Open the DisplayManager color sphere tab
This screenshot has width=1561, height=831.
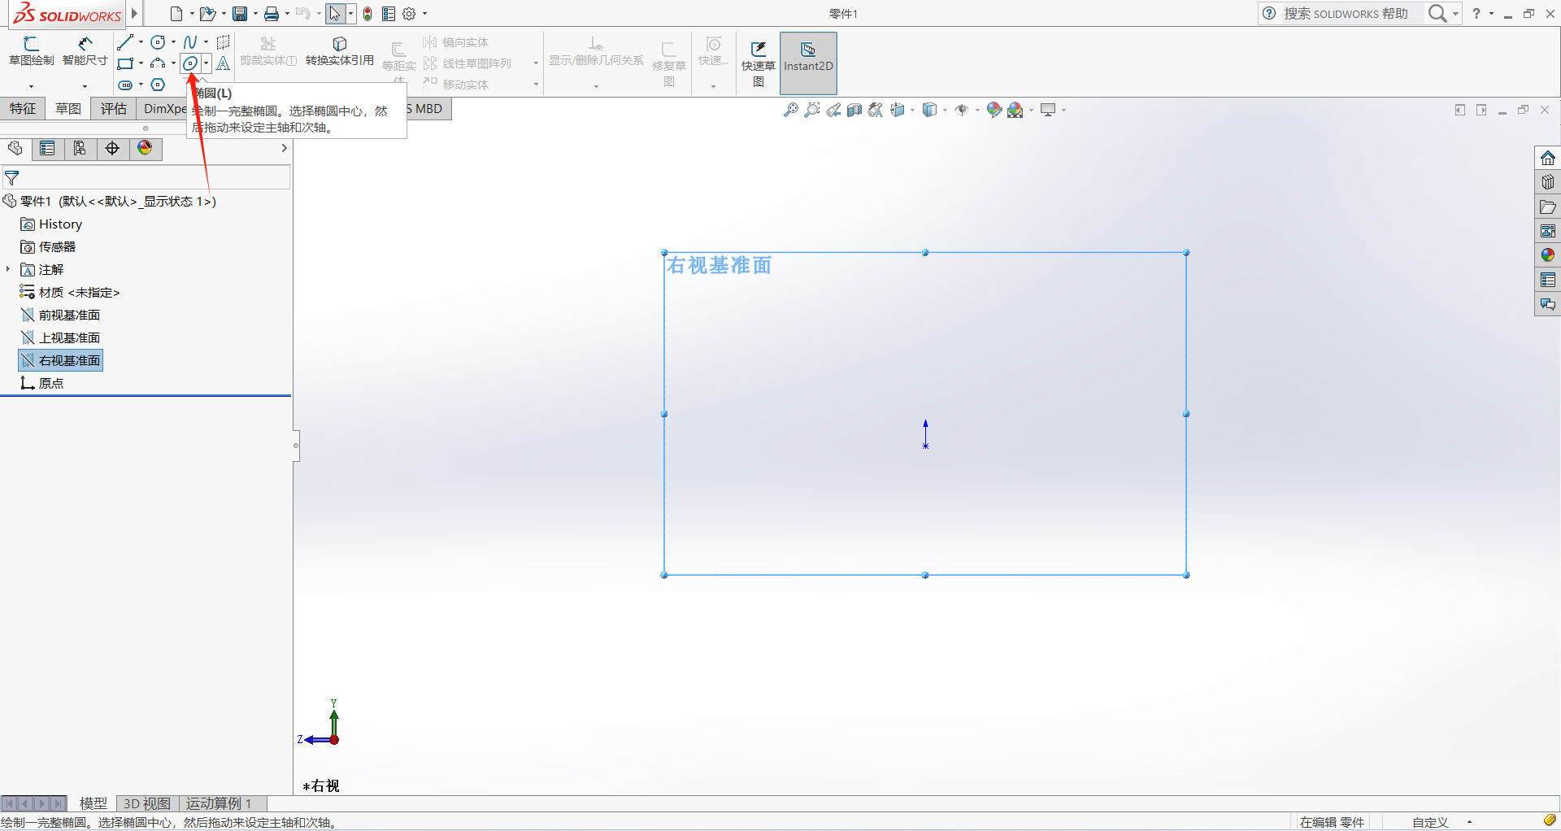[145, 148]
